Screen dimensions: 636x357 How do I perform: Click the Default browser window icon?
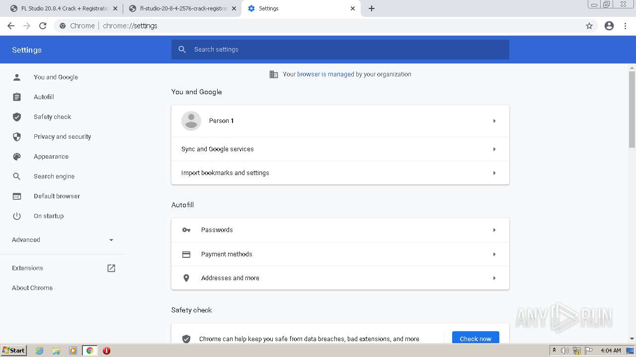pyautogui.click(x=17, y=196)
